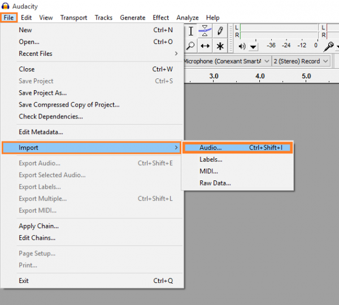Screen dimensions: 339x305
Task: Click the recording microphone meter icon
Action: (x=329, y=46)
